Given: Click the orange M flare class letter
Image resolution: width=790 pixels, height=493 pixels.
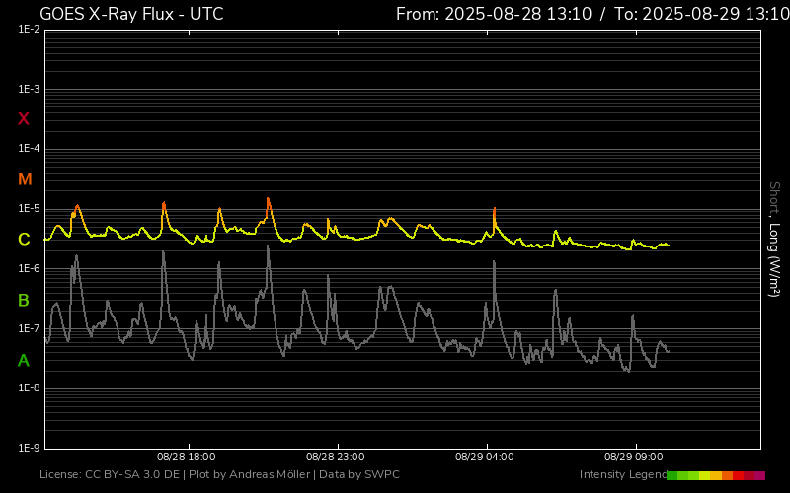Looking at the screenshot, I should point(25,179).
